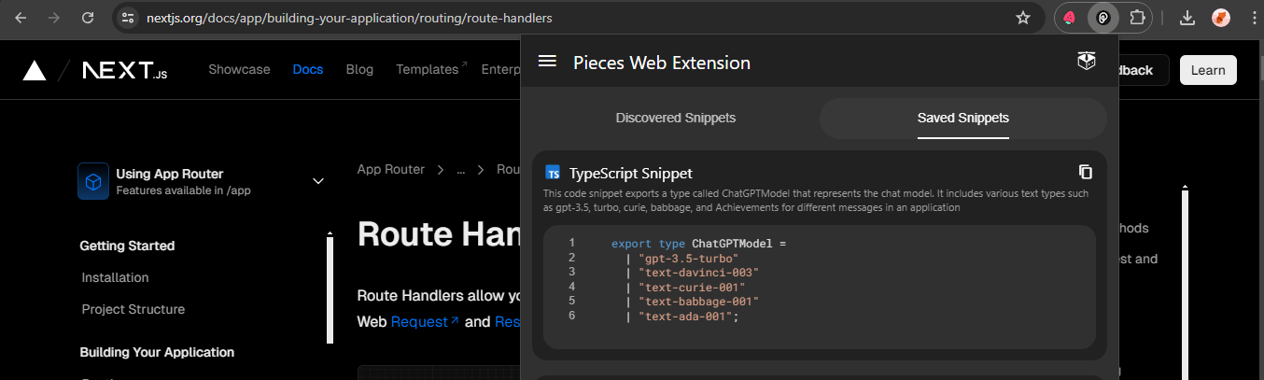
Task: Click the "text-babbage-001" code line
Action: 693,301
